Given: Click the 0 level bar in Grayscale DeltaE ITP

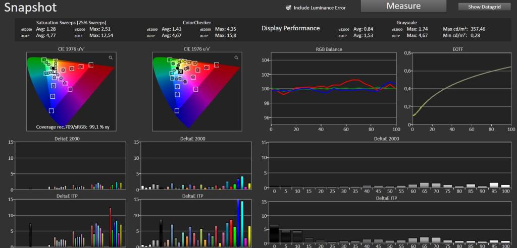Looking at the screenshot, I should click(x=274, y=233).
